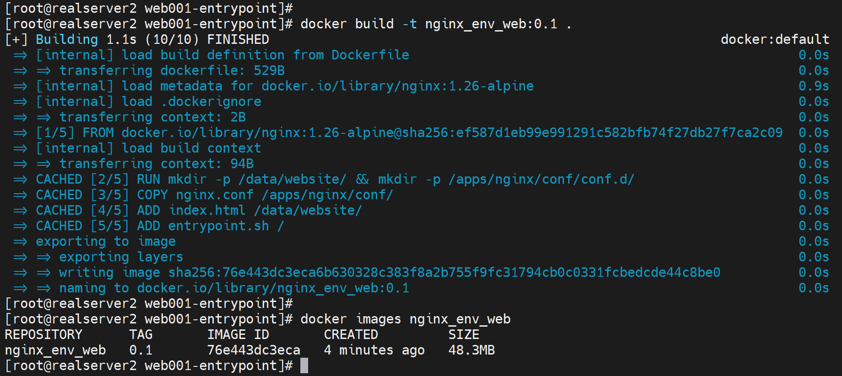
Task: Click the terminal cursor at the last prompt
Action: (304, 366)
